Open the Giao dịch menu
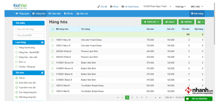The width and height of the screenshot is (221, 103). [55, 13]
